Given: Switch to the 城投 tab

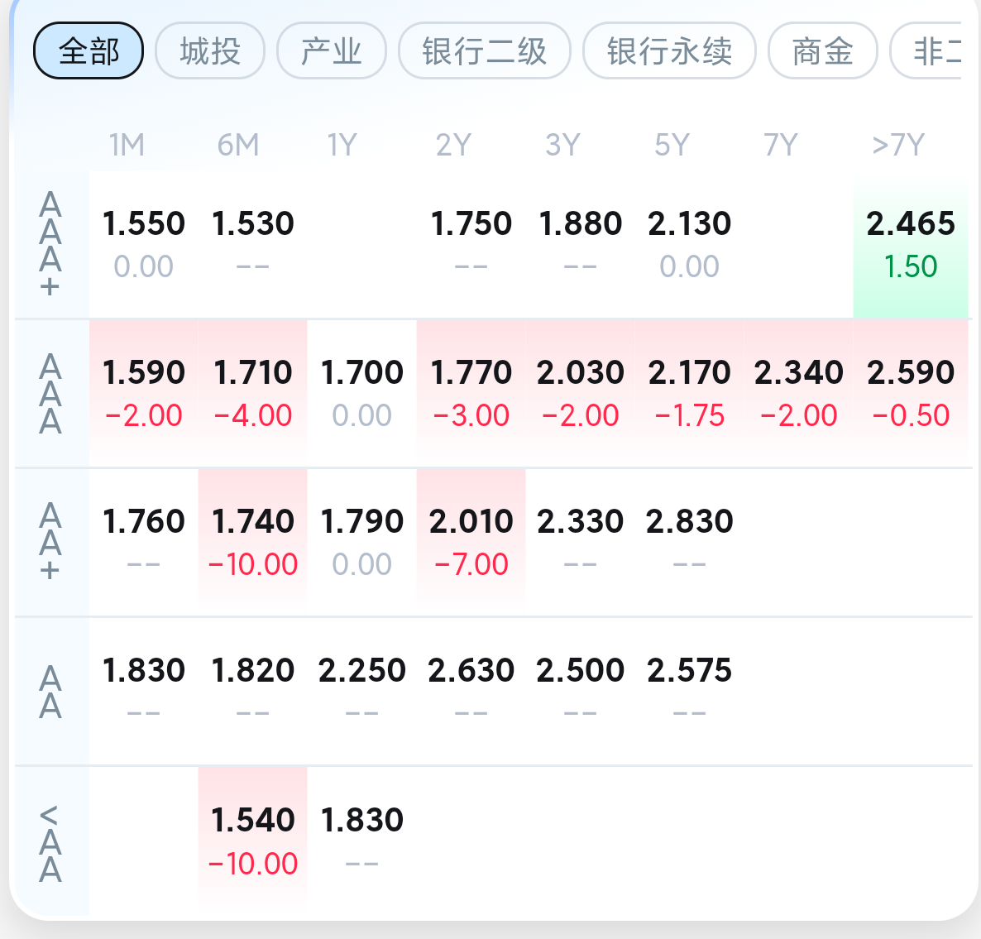Looking at the screenshot, I should pos(210,51).
